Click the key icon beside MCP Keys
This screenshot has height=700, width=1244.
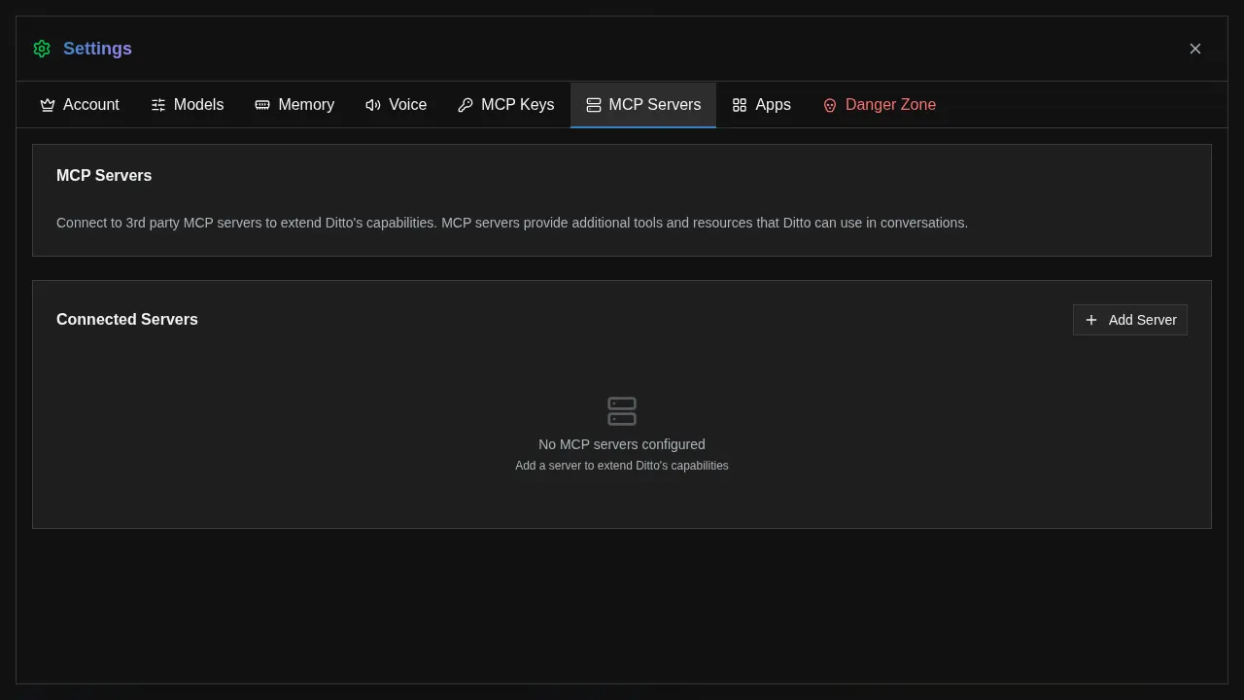pos(466,104)
